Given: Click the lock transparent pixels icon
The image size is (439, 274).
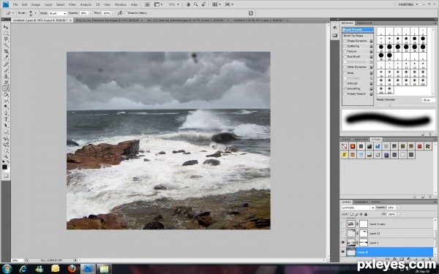Looking at the screenshot, I should (x=351, y=214).
